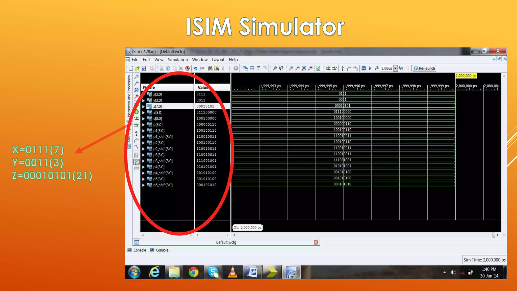Click the Undo arrow icon
The height and width of the screenshot is (291, 517).
195,68
